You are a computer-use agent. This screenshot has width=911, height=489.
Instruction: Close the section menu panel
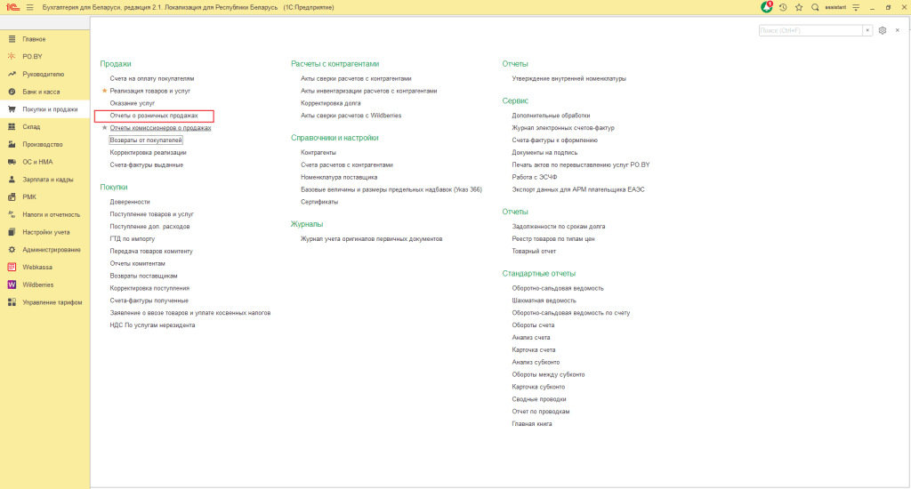[x=898, y=30]
